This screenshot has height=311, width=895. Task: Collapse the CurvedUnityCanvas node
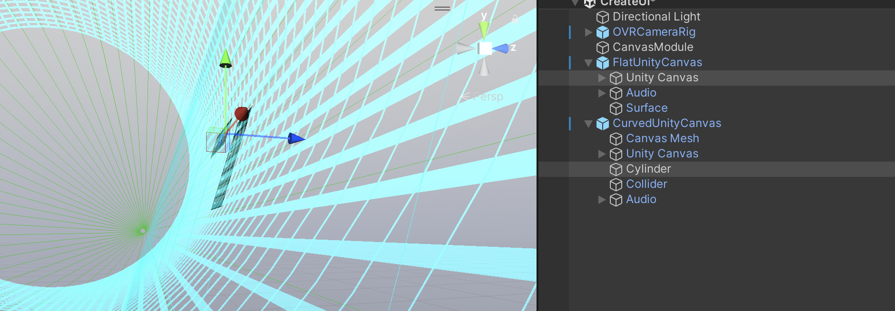(588, 124)
